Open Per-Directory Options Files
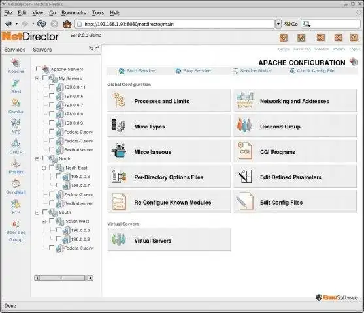Screen dimensions: 364x313 point(169,177)
